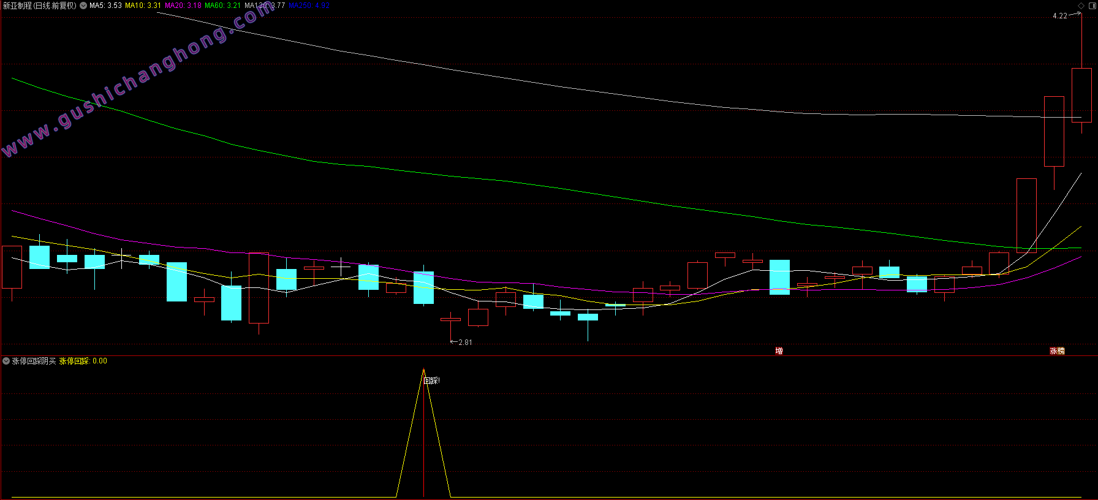The height and width of the screenshot is (500, 1098).
Task: Select the MA5: 3.53 legend label
Action: (x=105, y=6)
